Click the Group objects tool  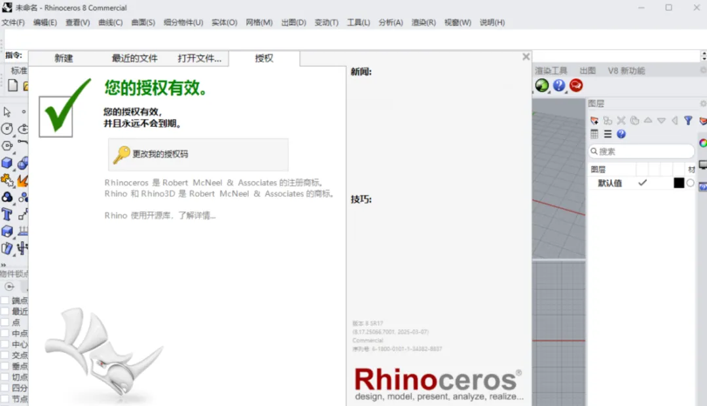[7, 197]
